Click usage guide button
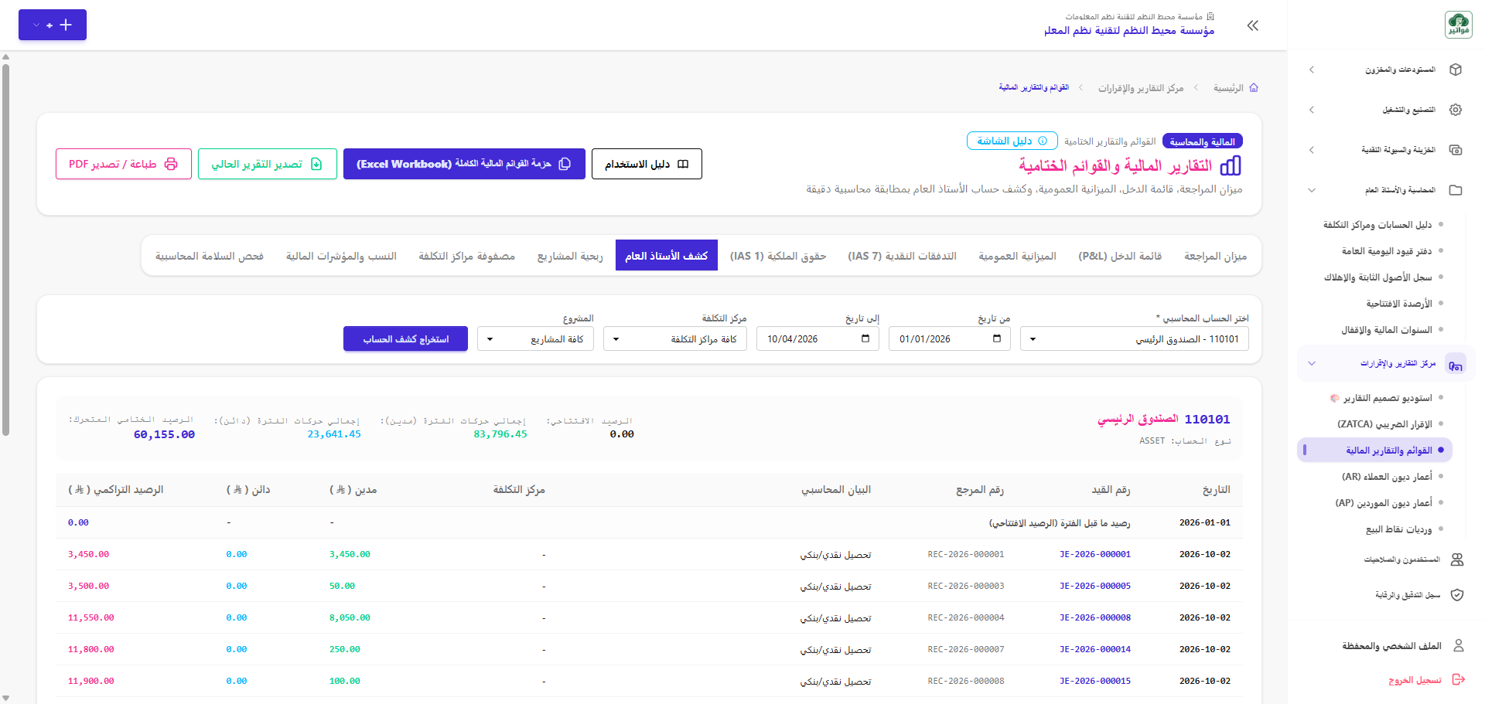 (647, 164)
